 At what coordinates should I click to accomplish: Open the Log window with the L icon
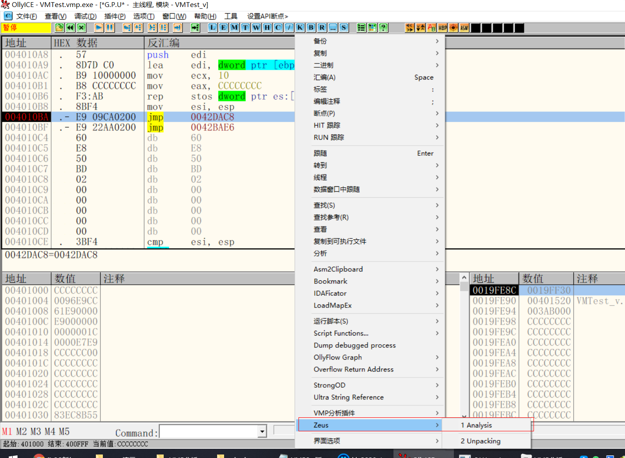pyautogui.click(x=212, y=27)
